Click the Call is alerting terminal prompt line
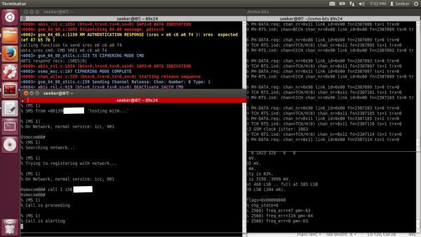 point(44,221)
